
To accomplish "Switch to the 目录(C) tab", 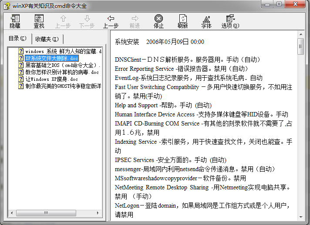I will [17, 39].
